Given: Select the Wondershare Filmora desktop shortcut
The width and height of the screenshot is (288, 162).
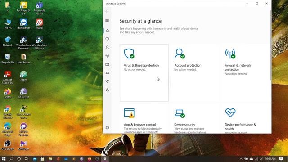Looking at the screenshot, I should point(39,43).
